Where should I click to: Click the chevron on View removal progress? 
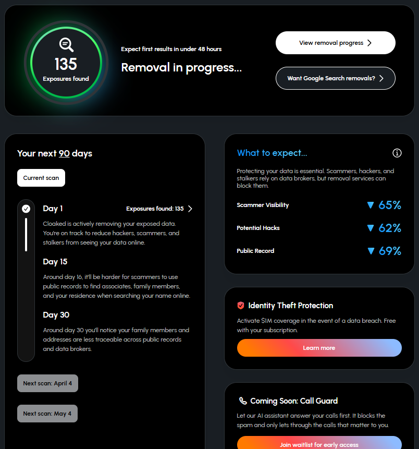click(369, 43)
